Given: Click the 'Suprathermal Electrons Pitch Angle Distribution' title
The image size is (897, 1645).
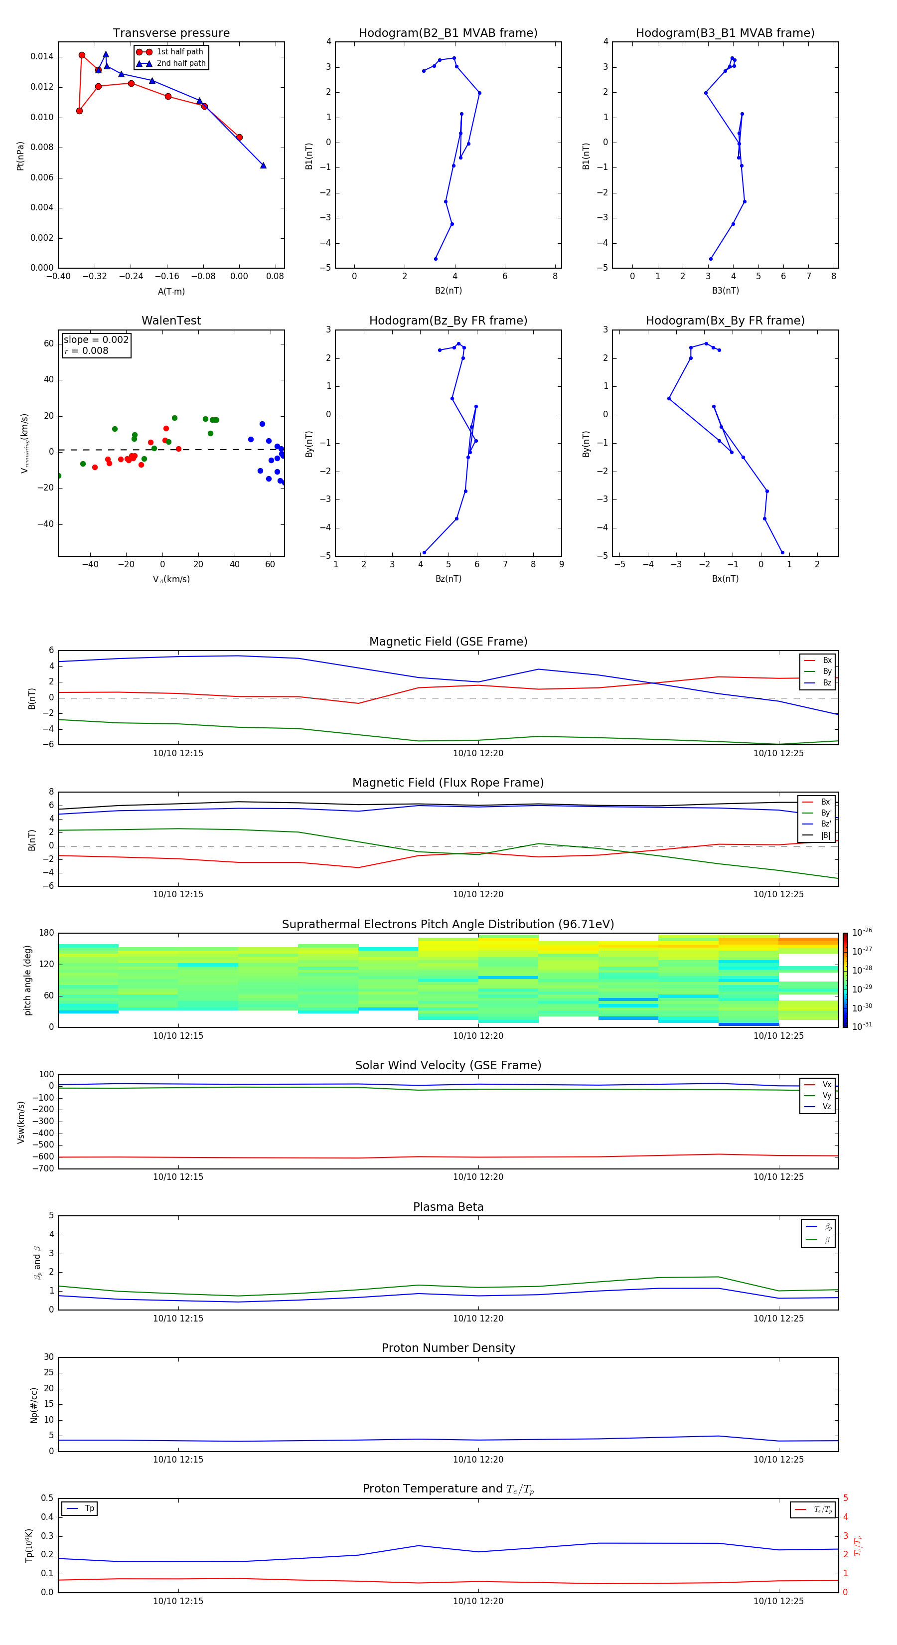Looking at the screenshot, I should coord(448,925).
